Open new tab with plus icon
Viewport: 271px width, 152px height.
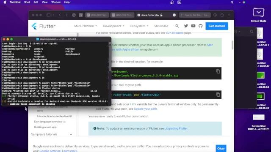[229, 15]
